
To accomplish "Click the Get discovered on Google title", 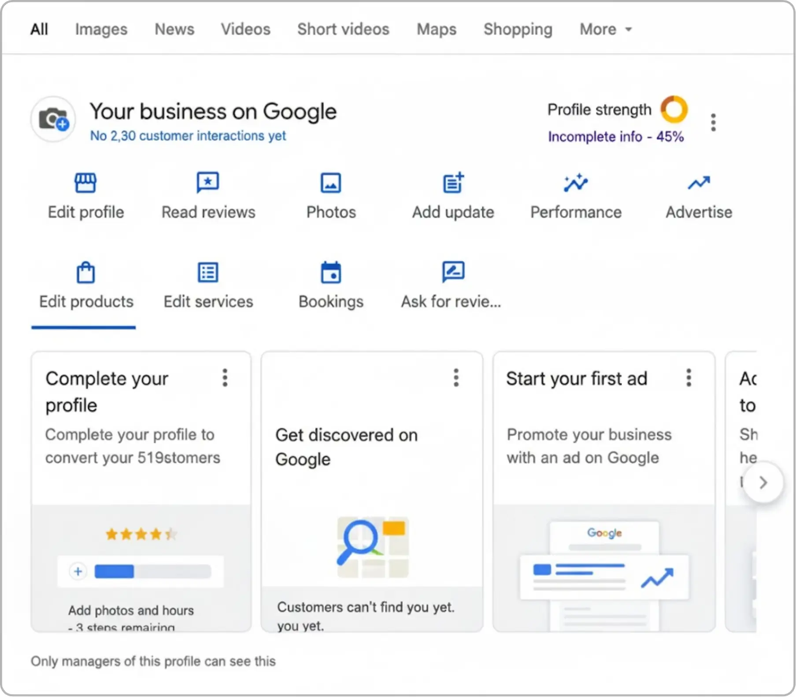I will 347,447.
